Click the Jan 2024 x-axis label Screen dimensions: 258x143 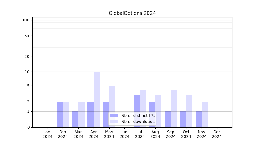(48, 134)
